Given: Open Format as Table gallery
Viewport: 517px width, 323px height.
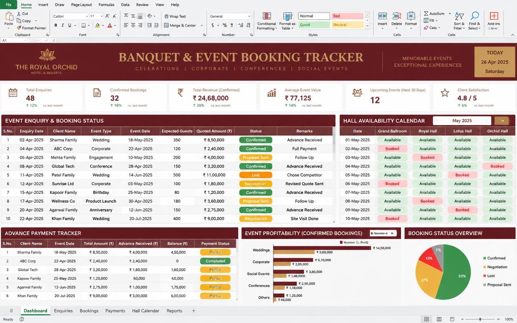Looking at the screenshot, I should click(288, 21).
